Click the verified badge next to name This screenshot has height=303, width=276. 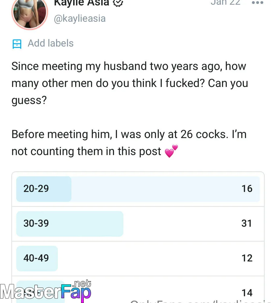coord(118,3)
